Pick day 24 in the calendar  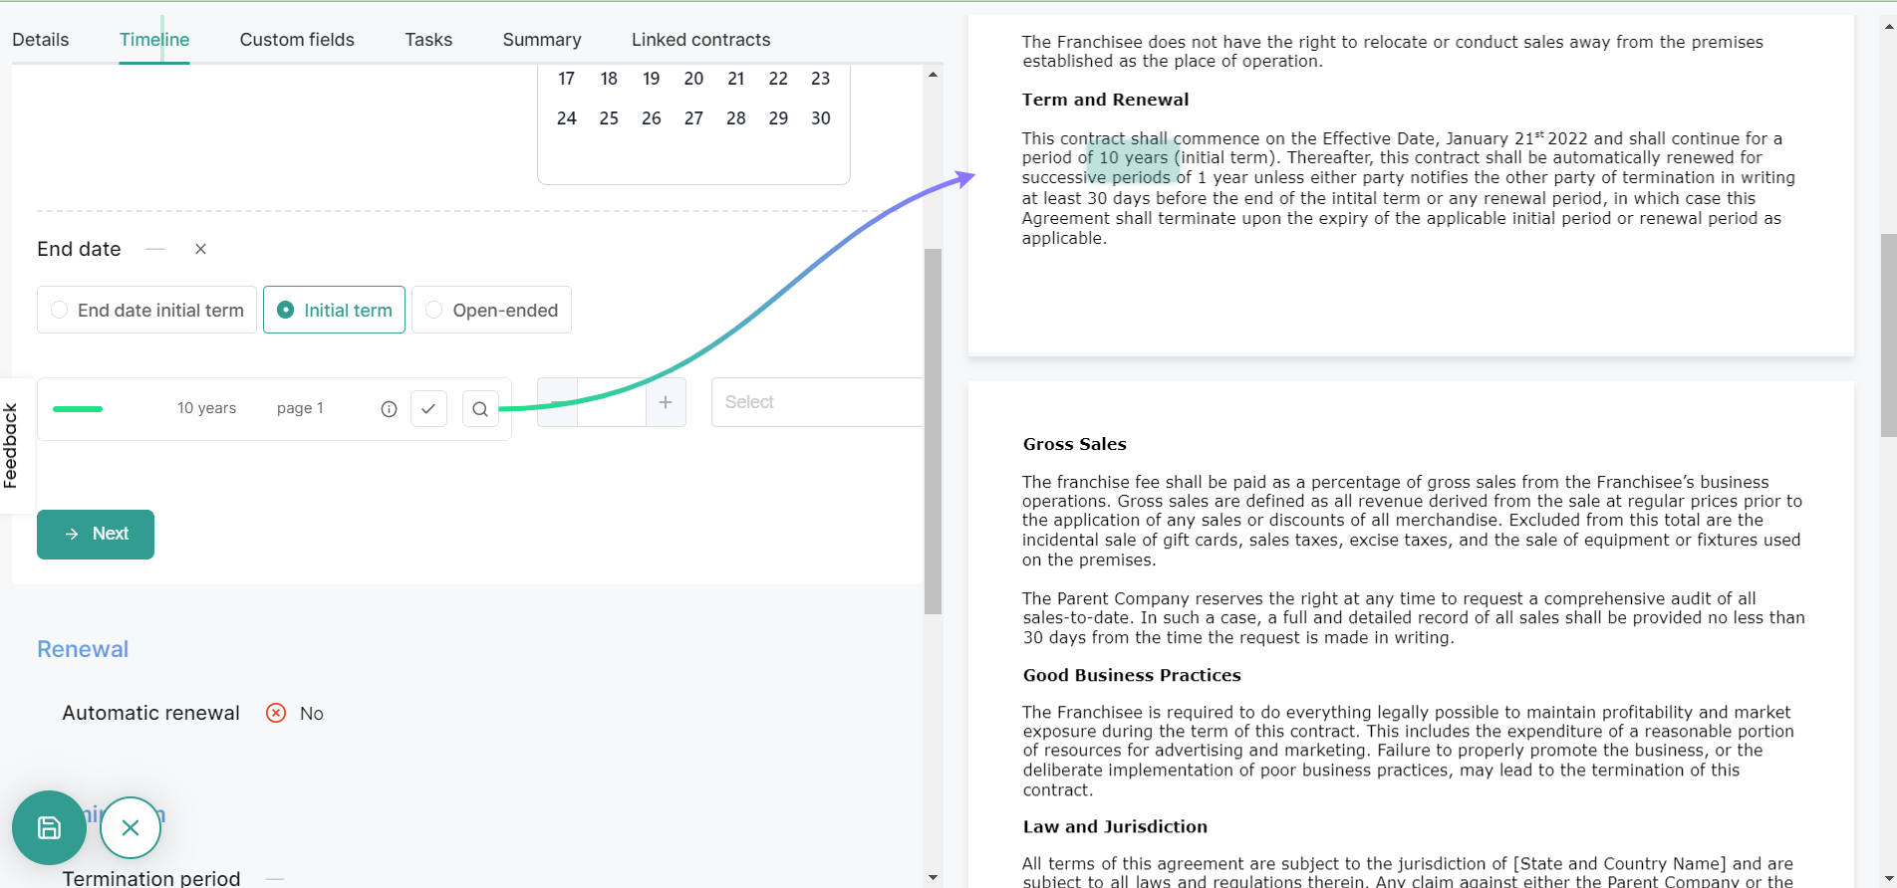(567, 118)
